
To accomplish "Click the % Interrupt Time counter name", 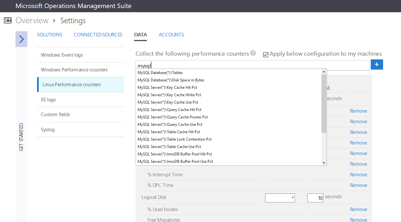I will (165, 175).
